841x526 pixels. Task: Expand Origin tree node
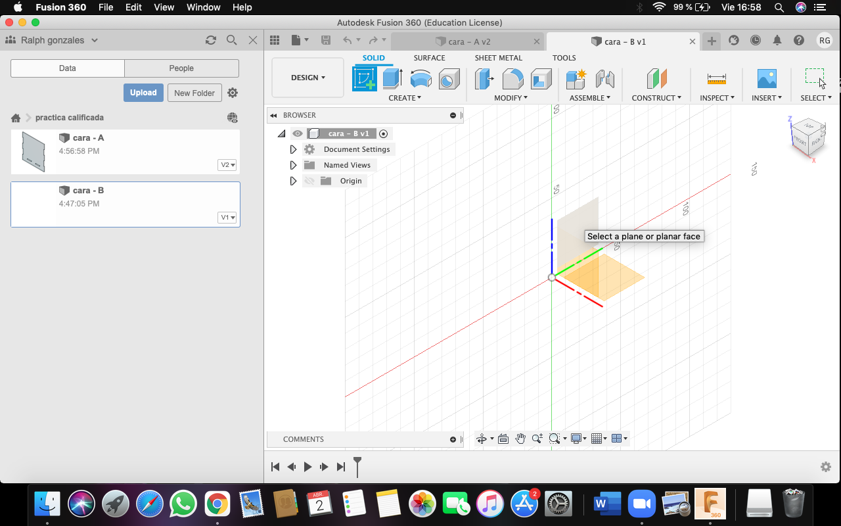point(294,181)
